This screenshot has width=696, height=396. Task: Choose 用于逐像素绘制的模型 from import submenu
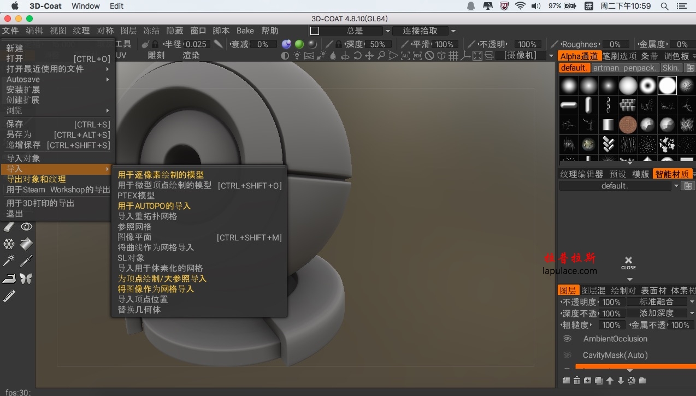pos(161,175)
